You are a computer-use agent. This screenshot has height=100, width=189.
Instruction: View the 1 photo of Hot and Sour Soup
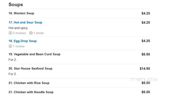[39, 33]
